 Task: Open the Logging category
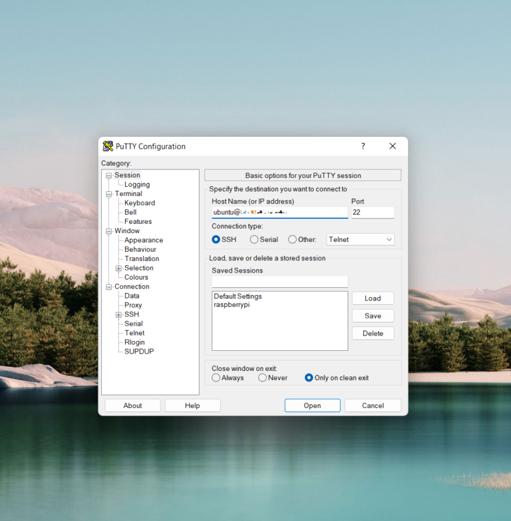137,184
